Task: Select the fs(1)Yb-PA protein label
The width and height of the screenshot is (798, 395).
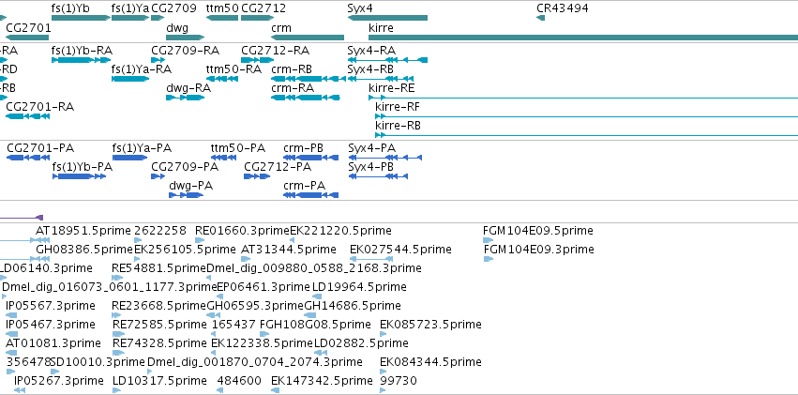Action: click(x=83, y=167)
